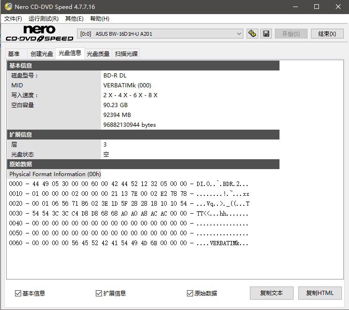Screen dimensions: 349x310
Task: Click the 复制文本 button
Action: [x=271, y=293]
